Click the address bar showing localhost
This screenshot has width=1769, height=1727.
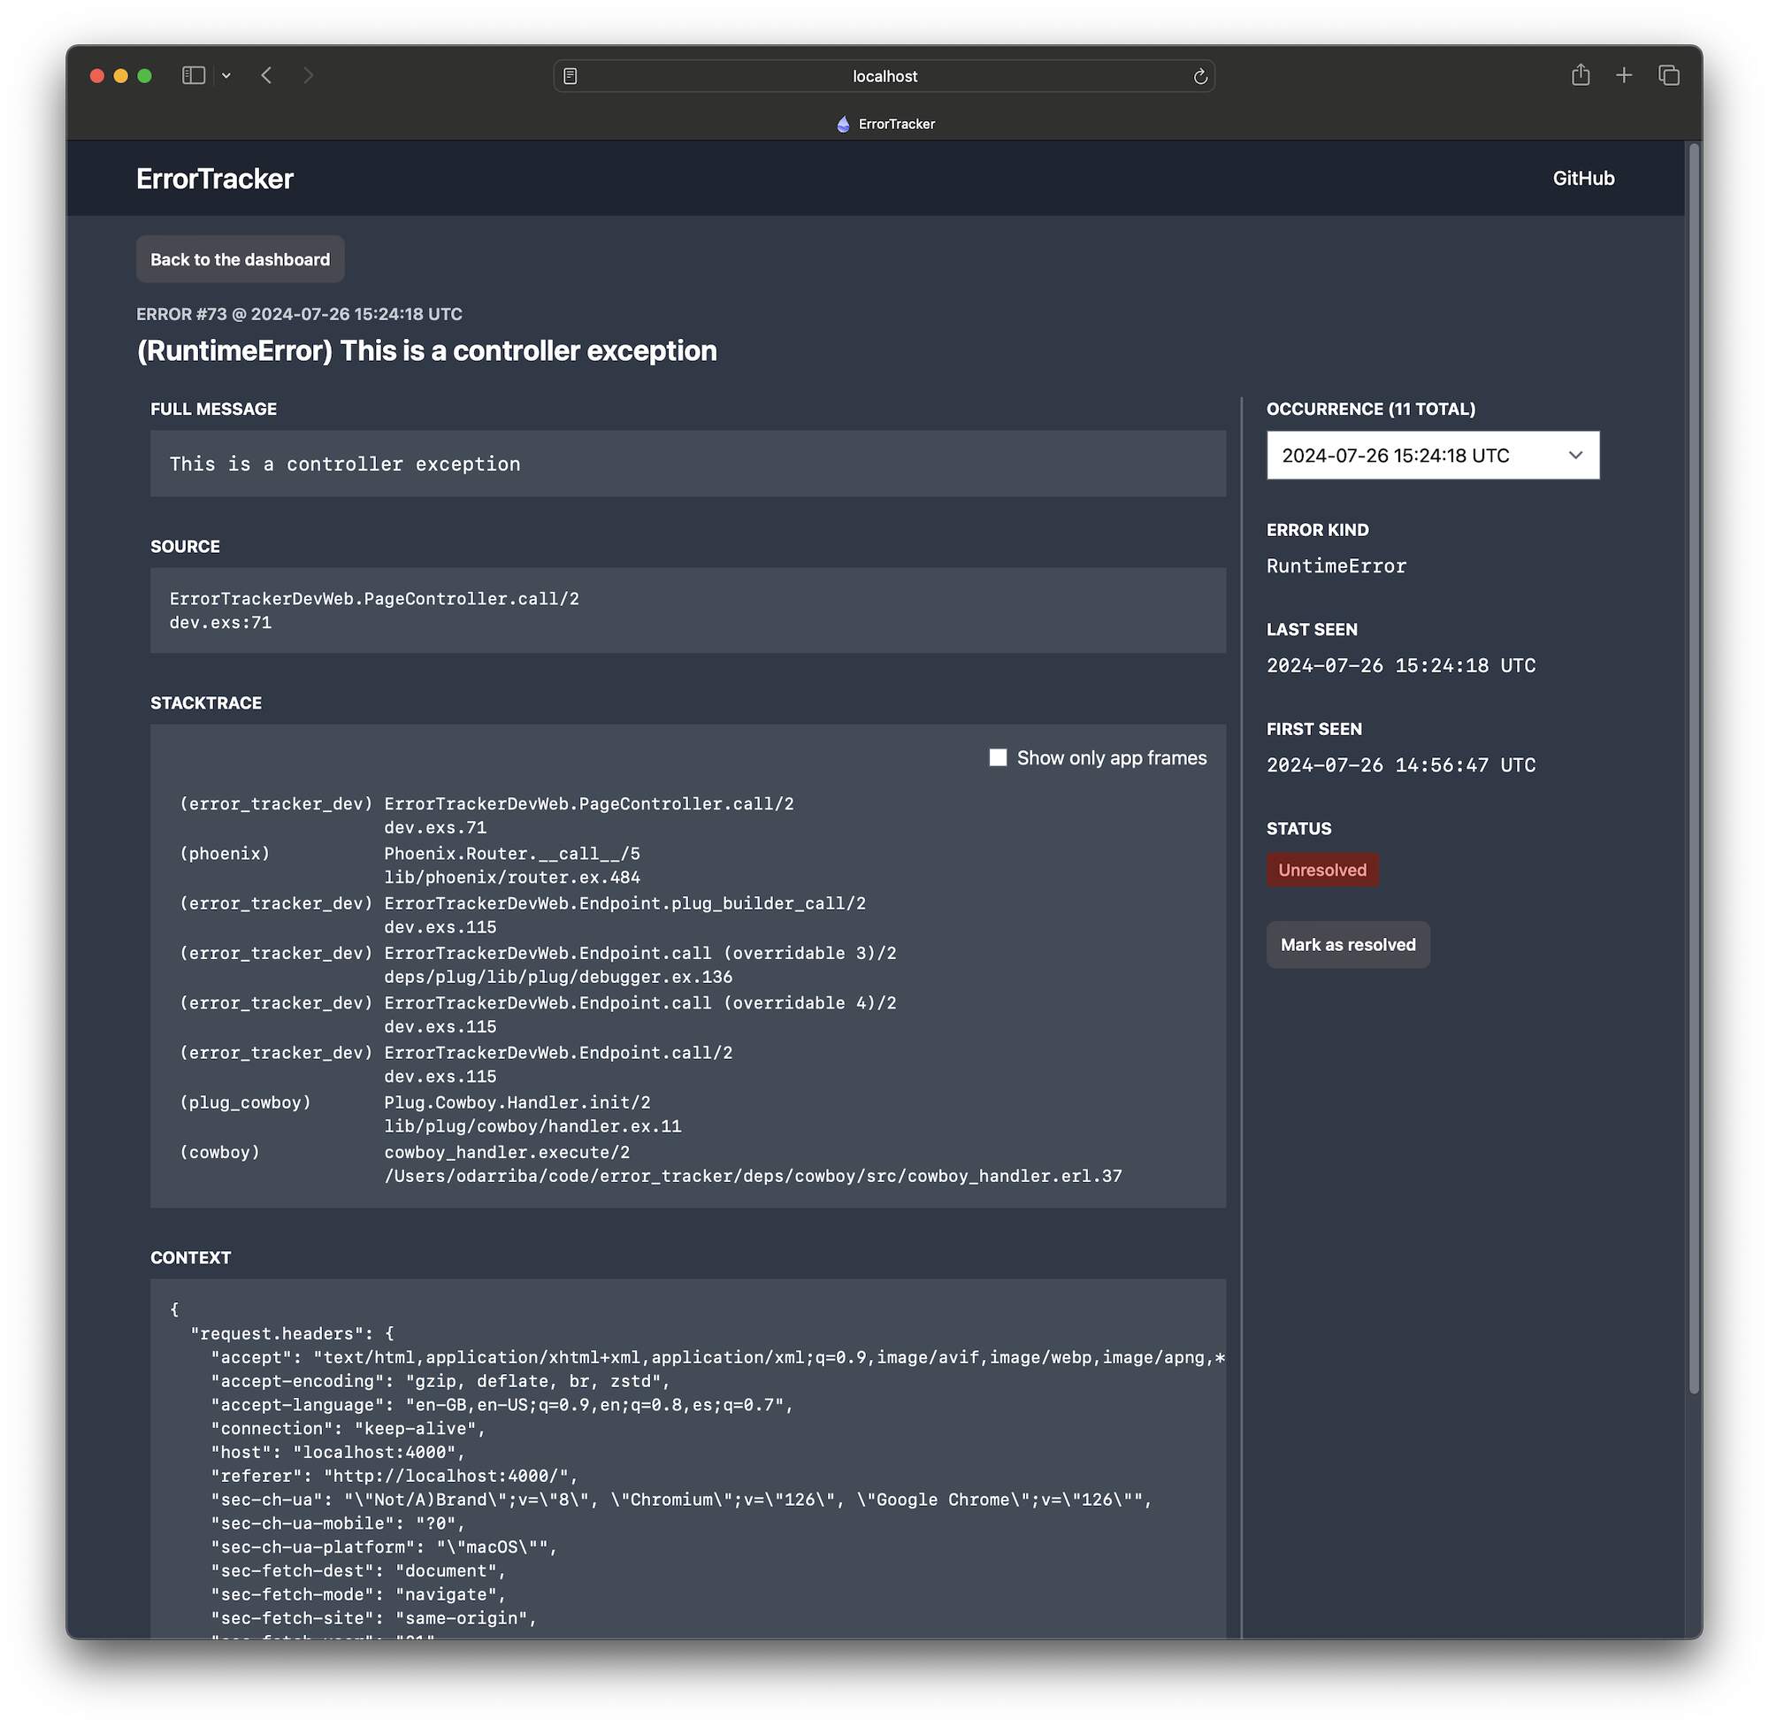(x=884, y=76)
